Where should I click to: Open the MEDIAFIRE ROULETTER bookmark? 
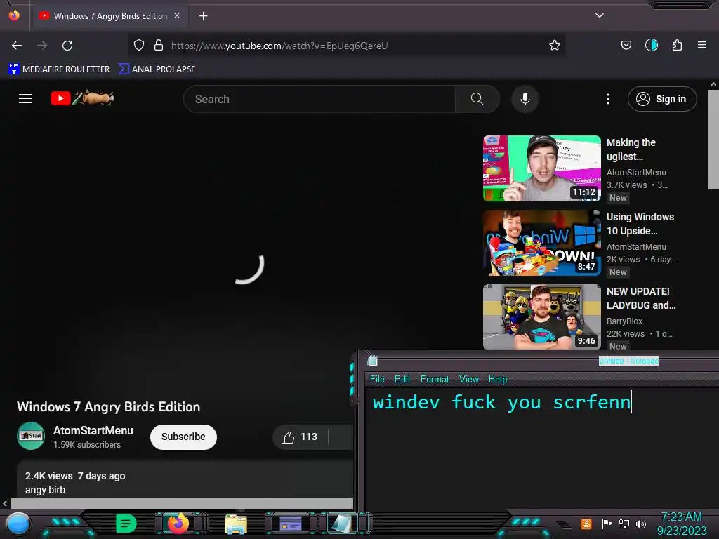[59, 69]
